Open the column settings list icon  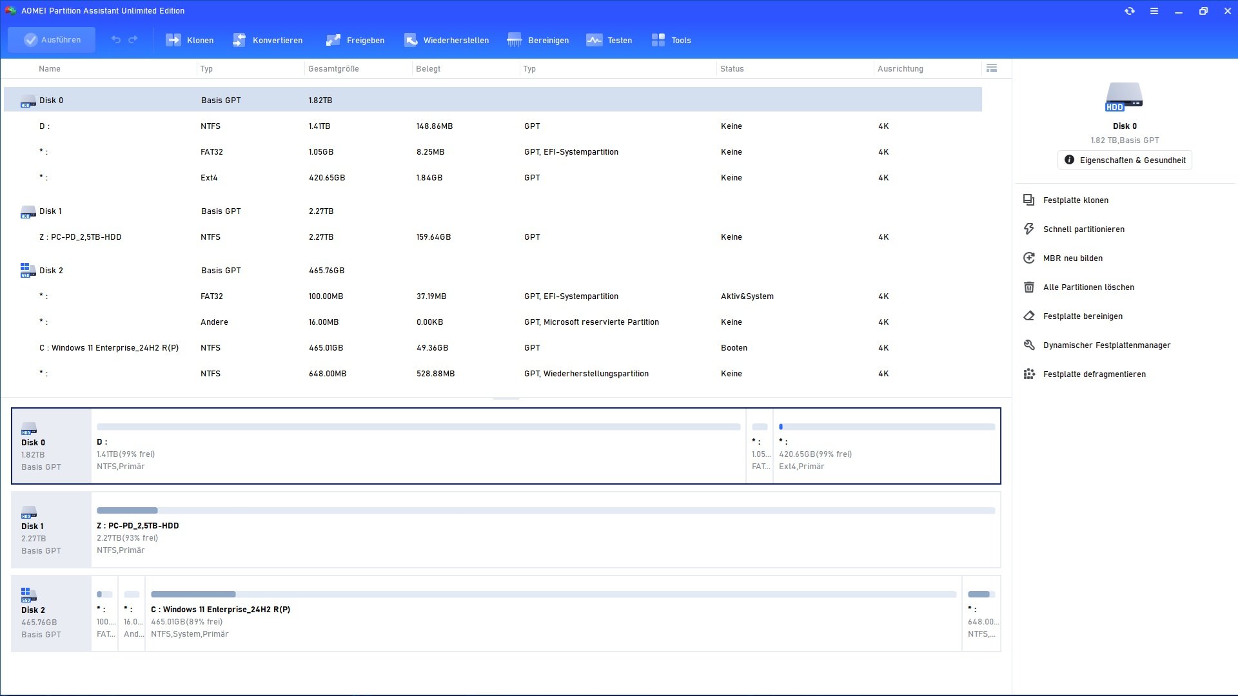point(992,68)
